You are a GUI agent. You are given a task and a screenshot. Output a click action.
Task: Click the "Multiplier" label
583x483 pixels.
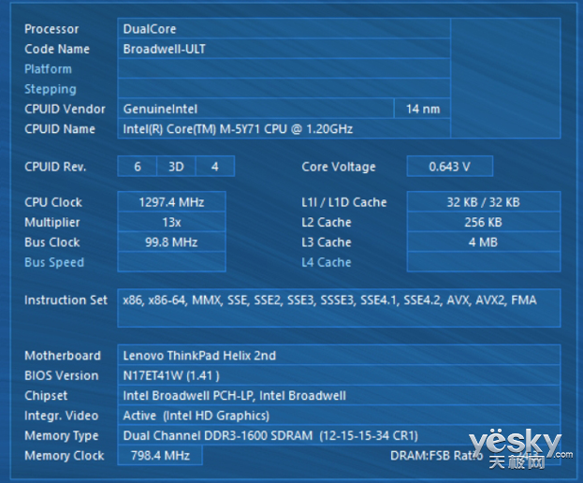coord(52,223)
